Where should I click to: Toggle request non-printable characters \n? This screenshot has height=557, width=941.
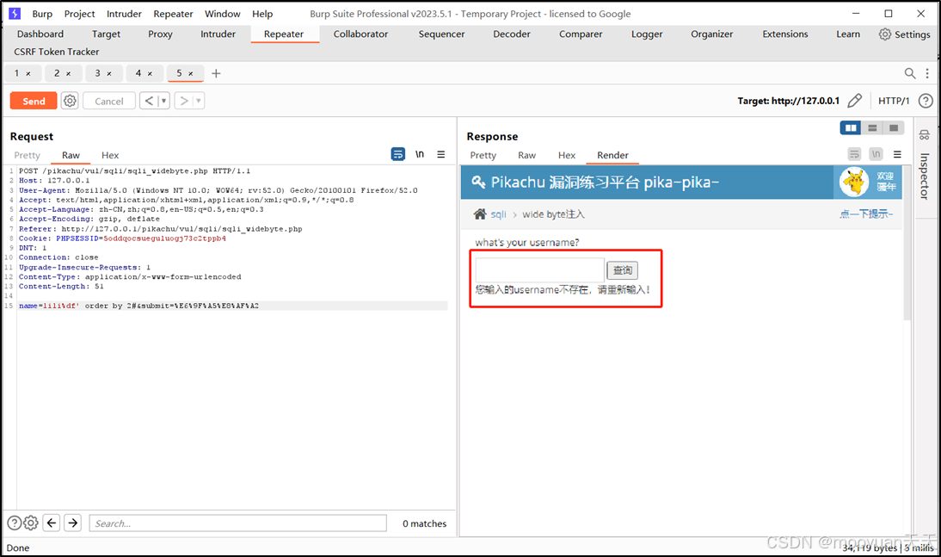(x=420, y=154)
